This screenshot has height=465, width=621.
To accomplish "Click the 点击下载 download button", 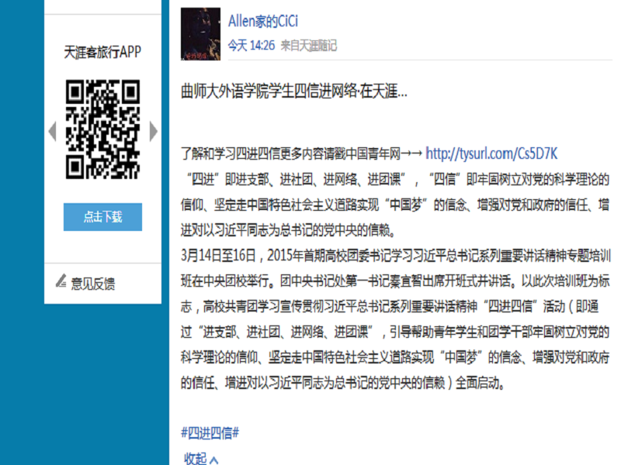I will [102, 217].
